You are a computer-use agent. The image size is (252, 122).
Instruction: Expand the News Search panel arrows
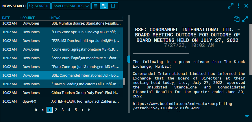point(230,6)
